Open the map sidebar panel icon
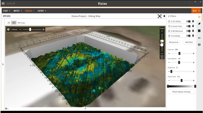 click(x=199, y=45)
